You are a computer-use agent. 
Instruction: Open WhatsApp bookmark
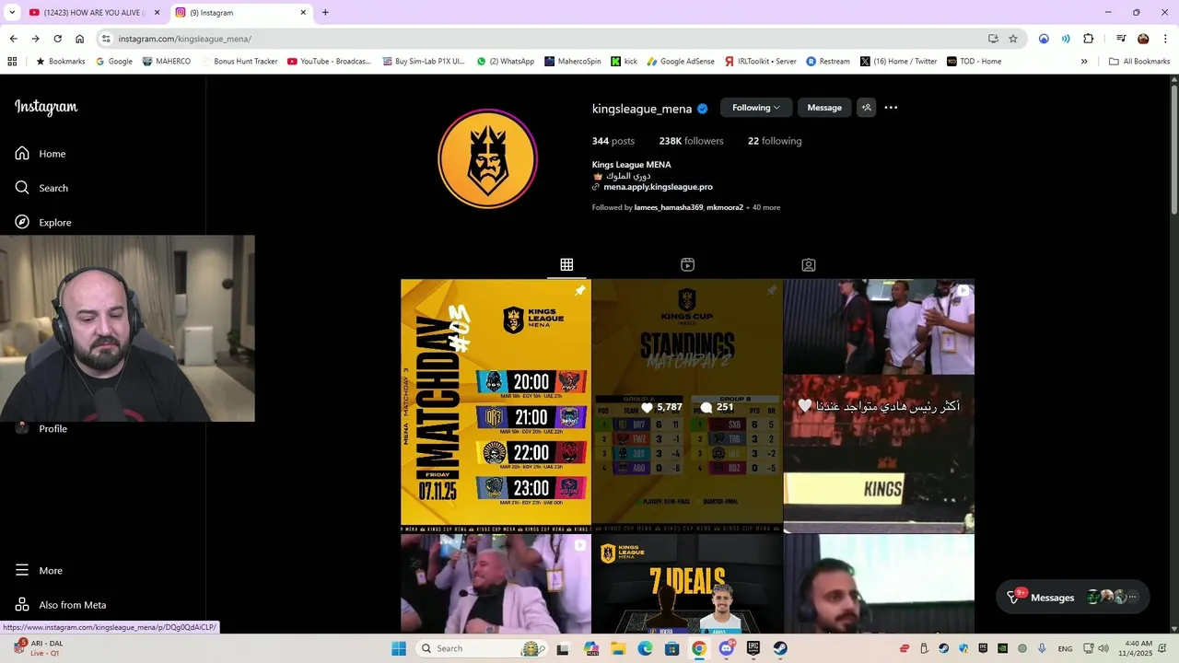[x=506, y=62]
